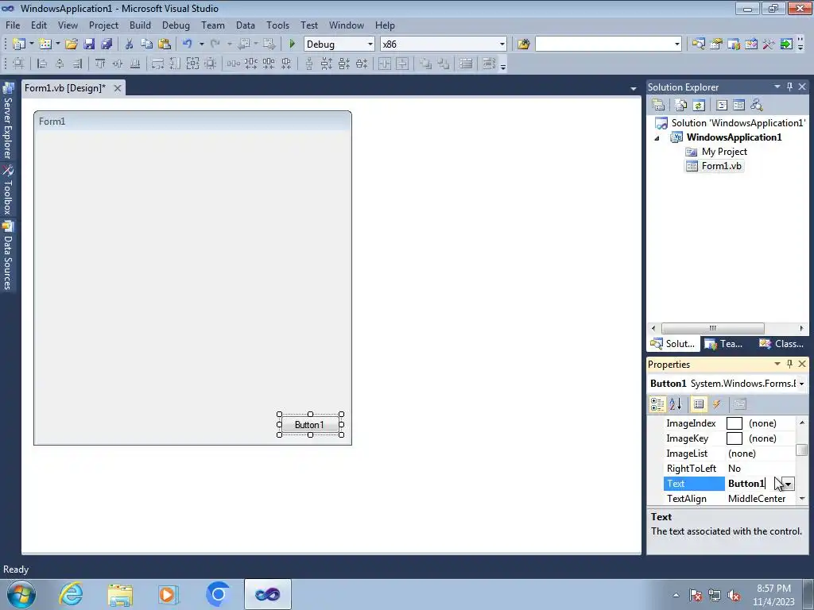Click the Add New Item toolbar icon
The height and width of the screenshot is (610, 814).
45,44
